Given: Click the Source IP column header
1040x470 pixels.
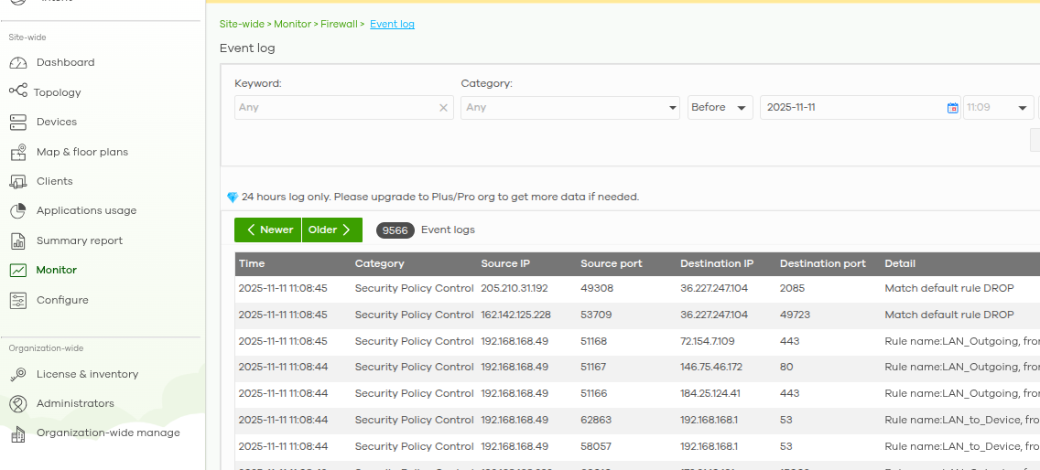Looking at the screenshot, I should click(x=505, y=264).
